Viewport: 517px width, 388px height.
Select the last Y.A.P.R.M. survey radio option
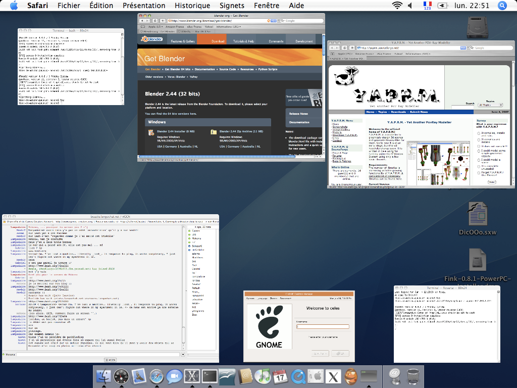coord(478,172)
